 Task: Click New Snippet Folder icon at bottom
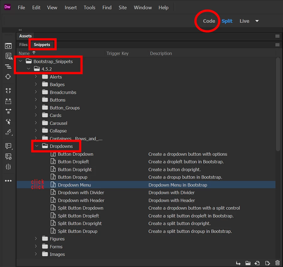[248, 263]
